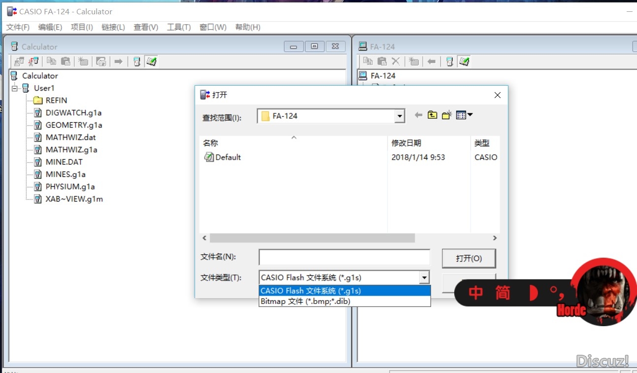The height and width of the screenshot is (373, 637).
Task: Collapse the User1 tree node
Action: point(15,88)
